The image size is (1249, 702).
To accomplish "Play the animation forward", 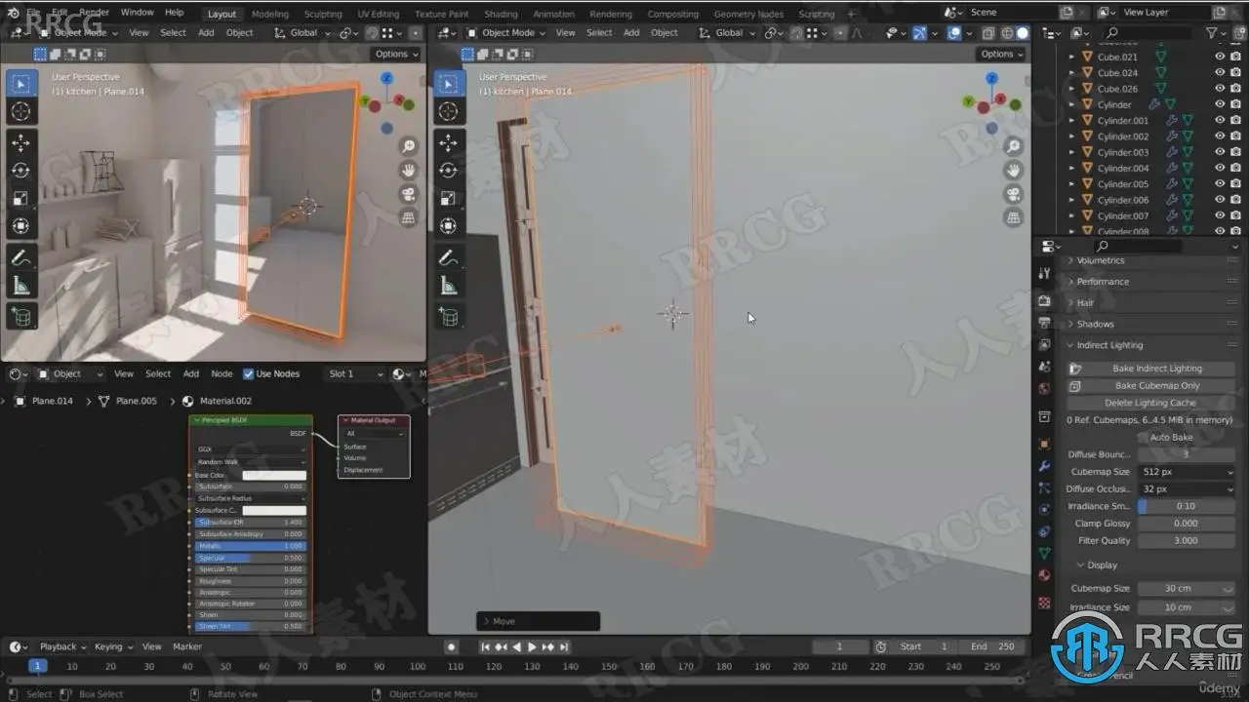I will (532, 646).
